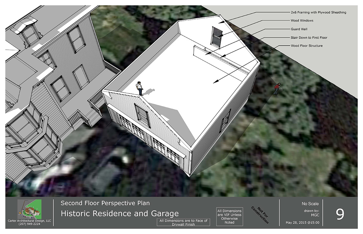Select the 'Stair Down to First Floor' label

coord(309,38)
